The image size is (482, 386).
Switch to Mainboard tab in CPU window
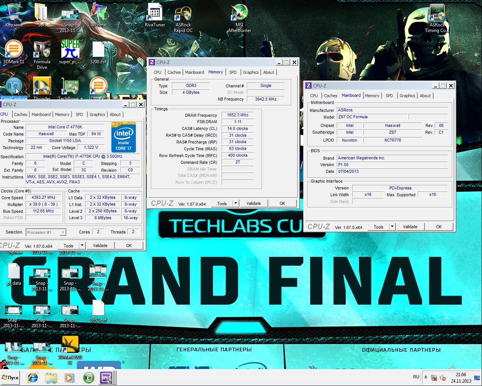41,114
